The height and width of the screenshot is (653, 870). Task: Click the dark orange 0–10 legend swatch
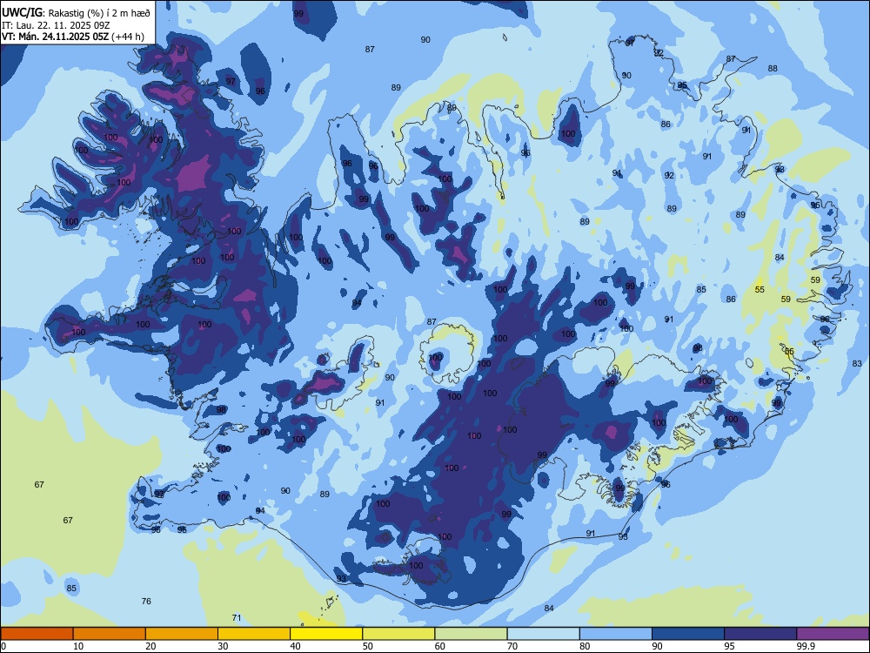tap(37, 634)
